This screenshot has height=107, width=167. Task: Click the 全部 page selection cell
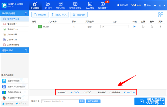click(x=90, y=27)
